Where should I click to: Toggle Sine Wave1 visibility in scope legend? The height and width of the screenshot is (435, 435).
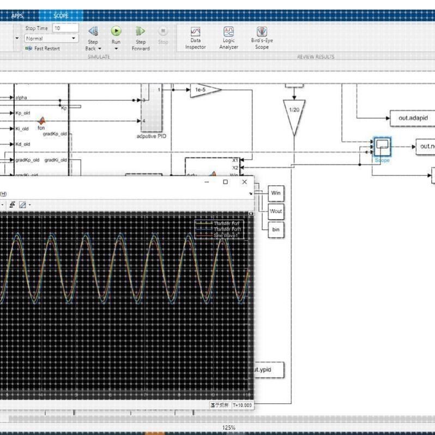point(225,235)
